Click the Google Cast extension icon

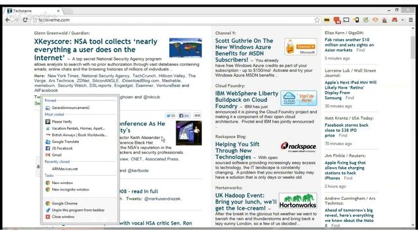click(x=346, y=20)
